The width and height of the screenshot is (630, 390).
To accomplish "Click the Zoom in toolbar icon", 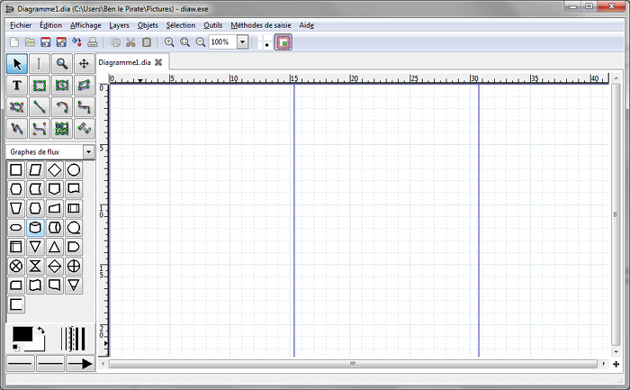I will tap(169, 42).
